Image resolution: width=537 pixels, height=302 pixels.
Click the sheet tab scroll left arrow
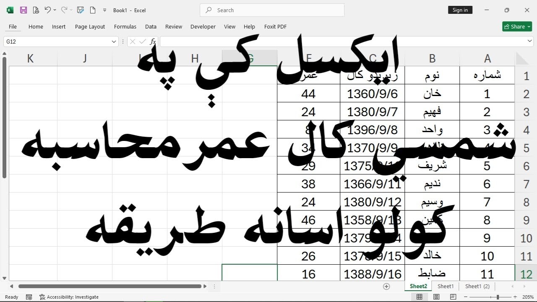tap(512, 286)
